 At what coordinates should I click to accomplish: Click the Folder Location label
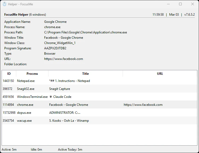click(x=15, y=64)
